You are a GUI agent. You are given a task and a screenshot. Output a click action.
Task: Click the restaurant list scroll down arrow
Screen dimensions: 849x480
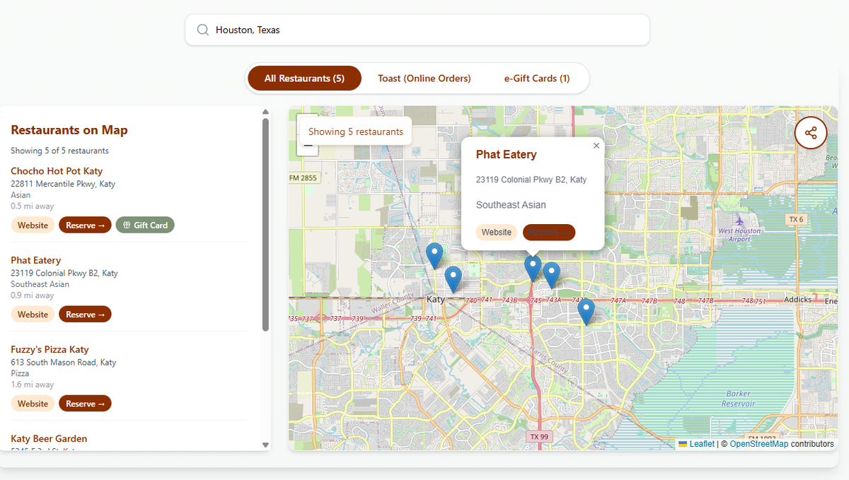[x=266, y=445]
